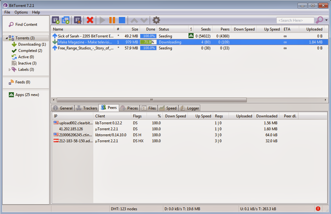
Task: Click Free_Range_Studios 100.0% progress bar
Action: pyautogui.click(x=148, y=48)
